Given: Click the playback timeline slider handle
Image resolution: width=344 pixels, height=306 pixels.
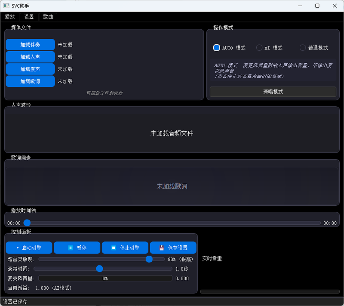Looking at the screenshot, I should pos(27,223).
